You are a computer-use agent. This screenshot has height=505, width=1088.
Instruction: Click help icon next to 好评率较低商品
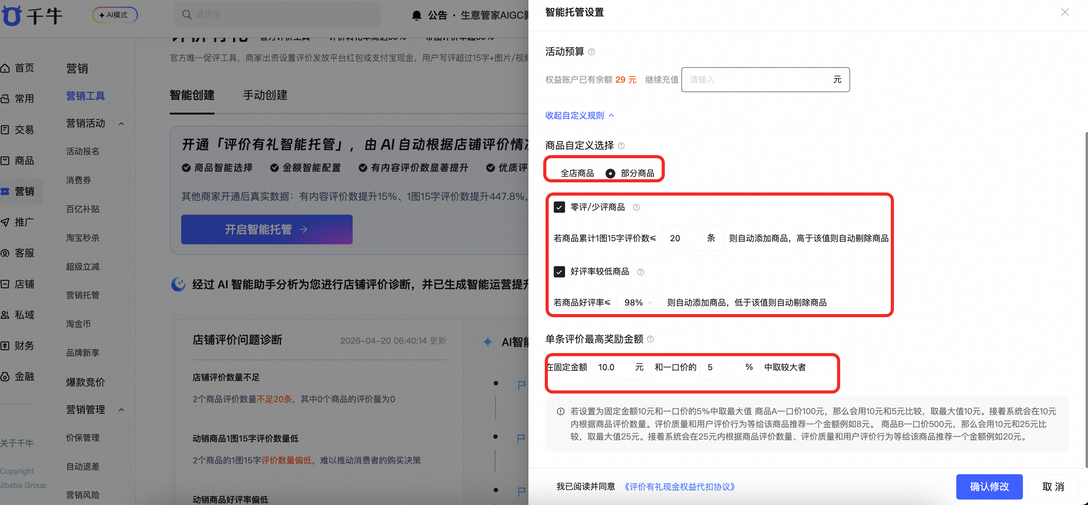tap(640, 272)
